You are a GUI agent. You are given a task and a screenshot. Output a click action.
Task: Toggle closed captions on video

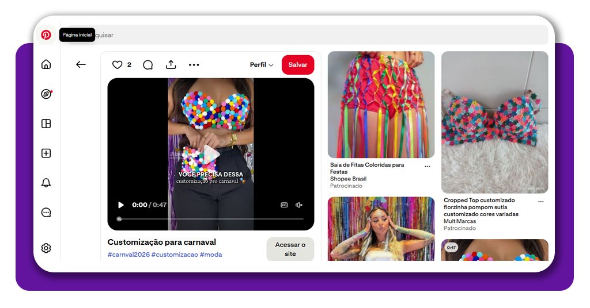coord(284,205)
